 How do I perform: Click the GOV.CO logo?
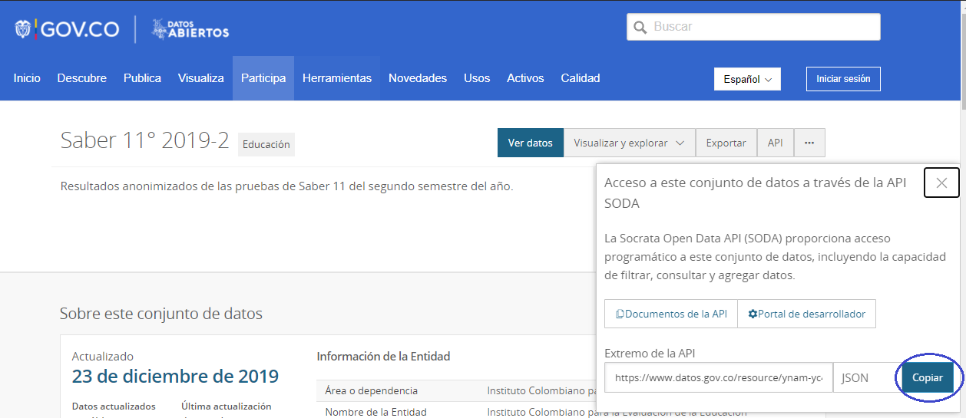pos(68,29)
